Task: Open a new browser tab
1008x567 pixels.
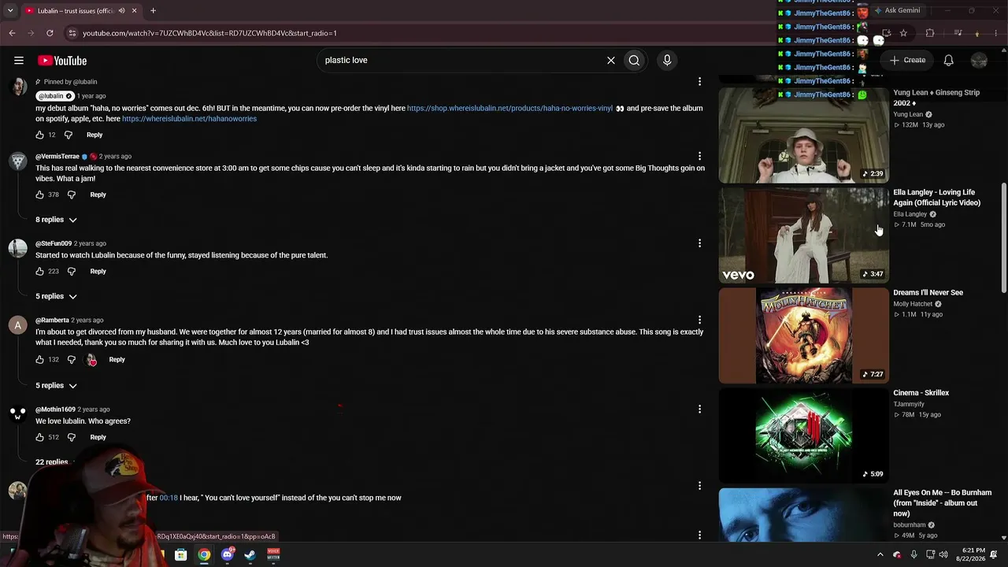Action: click(x=153, y=11)
